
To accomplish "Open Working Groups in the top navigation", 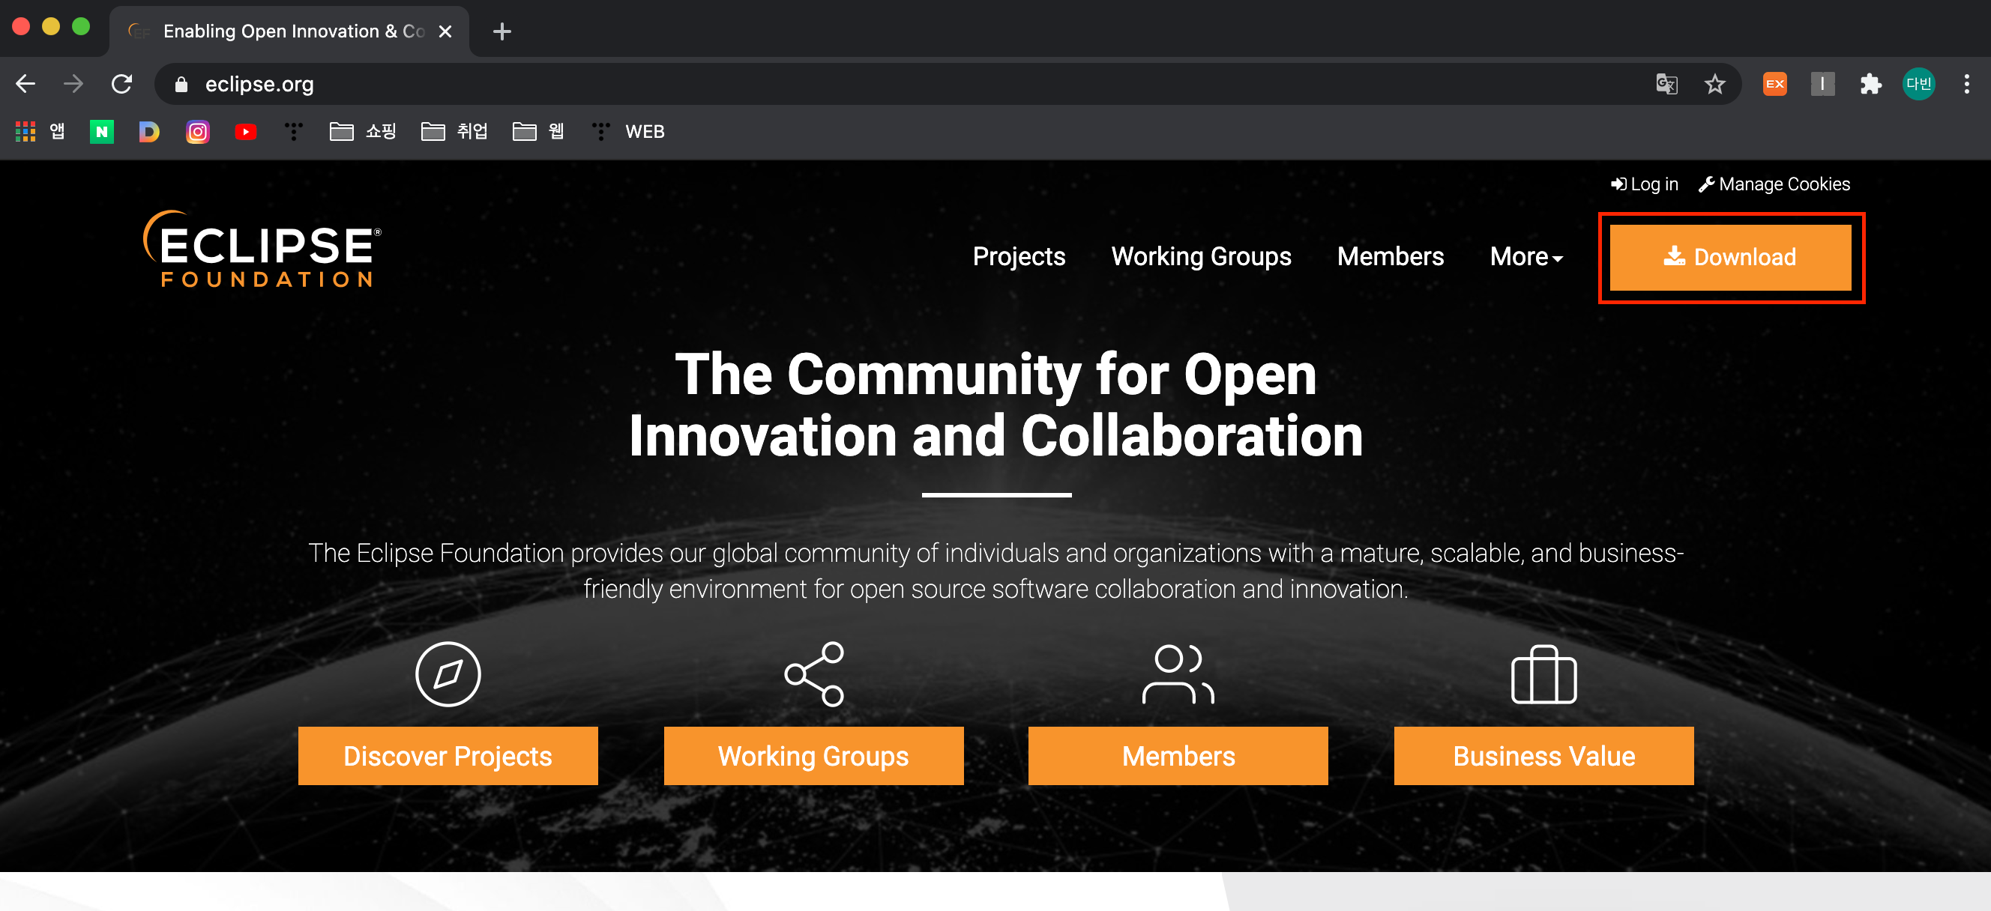I will click(x=1200, y=256).
